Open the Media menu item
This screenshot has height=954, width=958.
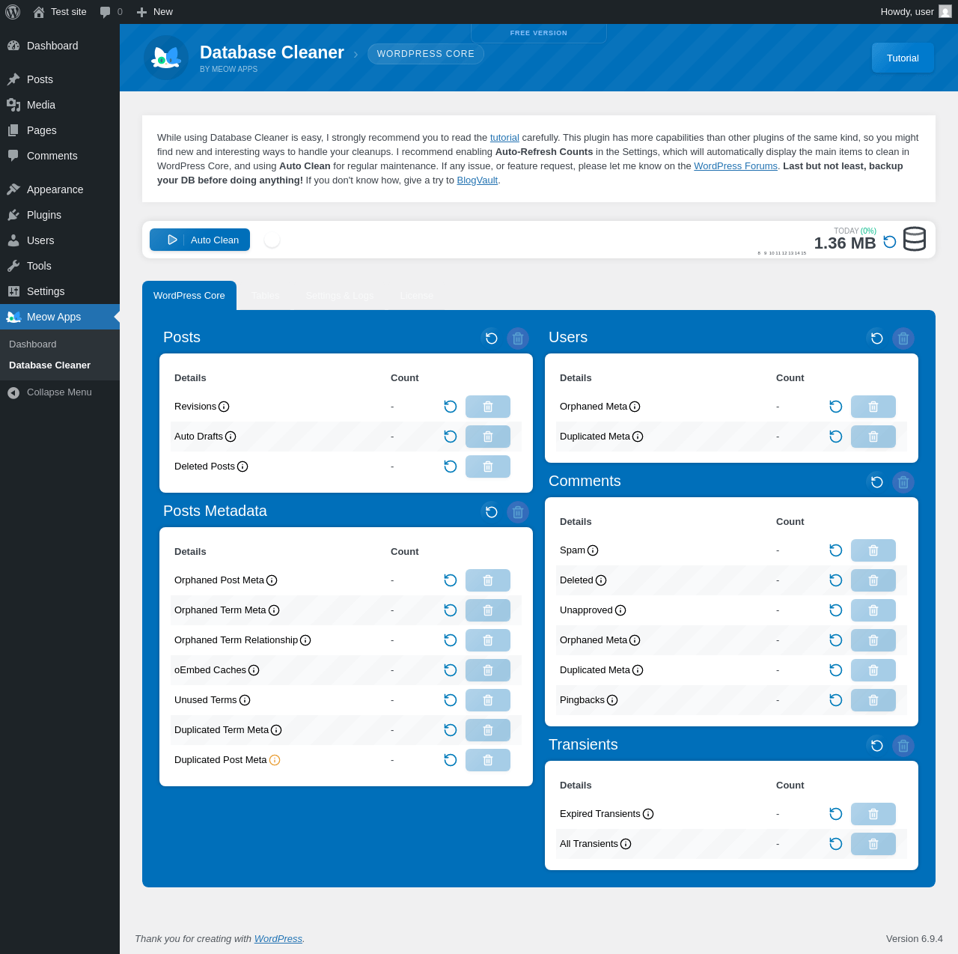(60, 105)
